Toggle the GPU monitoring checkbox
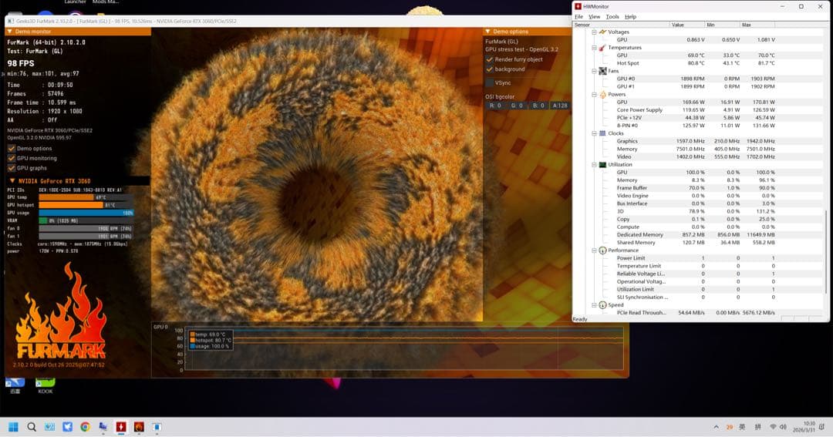The image size is (833, 437). pos(11,158)
